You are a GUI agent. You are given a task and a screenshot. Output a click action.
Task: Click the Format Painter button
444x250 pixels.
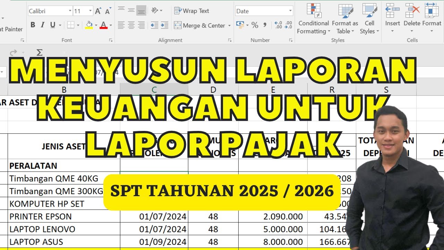11,29
